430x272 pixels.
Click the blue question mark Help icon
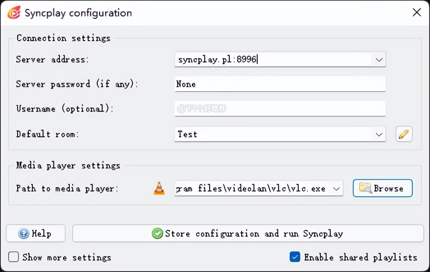click(24, 233)
